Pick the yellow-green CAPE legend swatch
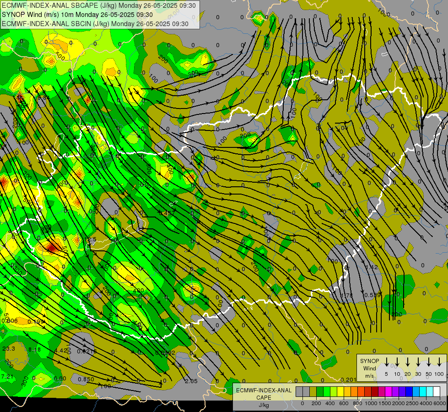This screenshot has width=448, height=412. (334, 392)
